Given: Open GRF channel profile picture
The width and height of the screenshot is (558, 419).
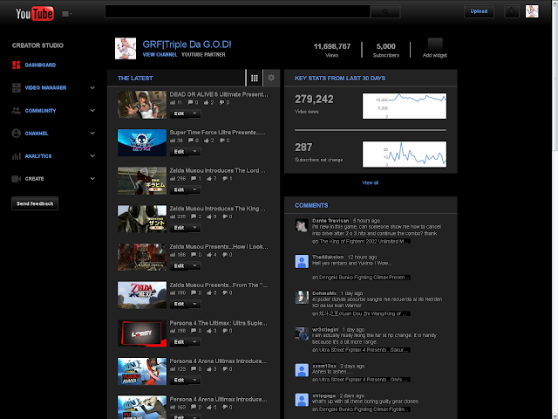Looking at the screenshot, I should [x=126, y=49].
